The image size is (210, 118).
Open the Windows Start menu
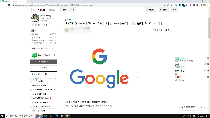pos(2,116)
